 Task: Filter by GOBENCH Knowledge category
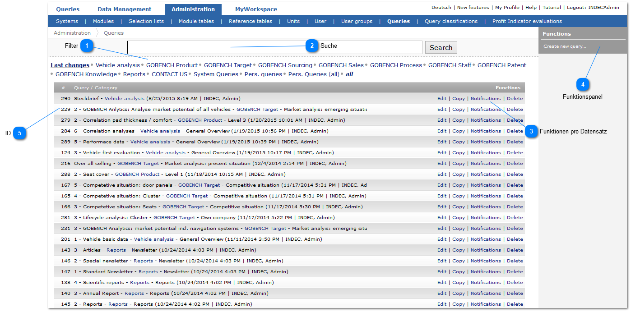pos(86,74)
